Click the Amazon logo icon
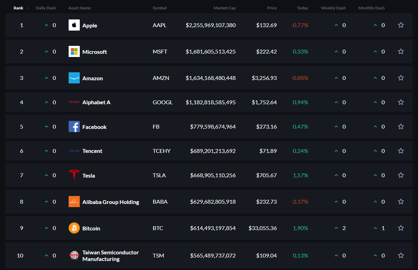 74,78
